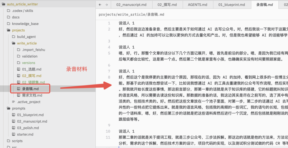Click 说话人 1 on editor line 4

pyautogui.click(x=127, y=47)
